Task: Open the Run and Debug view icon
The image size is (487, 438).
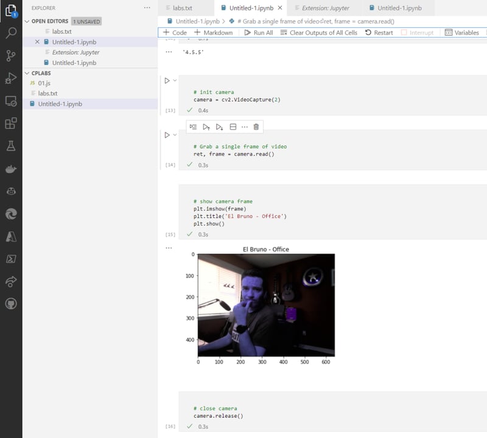Action: pos(11,78)
